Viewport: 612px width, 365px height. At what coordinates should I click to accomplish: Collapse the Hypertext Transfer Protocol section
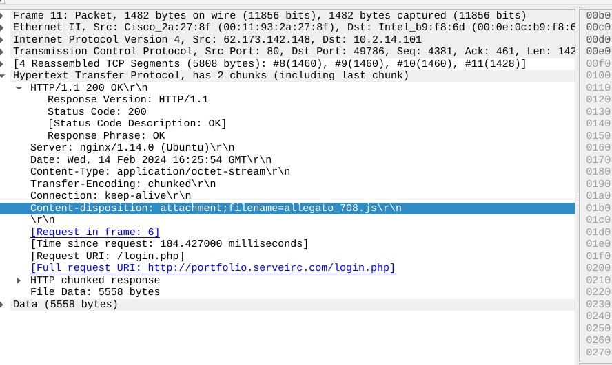coord(4,76)
